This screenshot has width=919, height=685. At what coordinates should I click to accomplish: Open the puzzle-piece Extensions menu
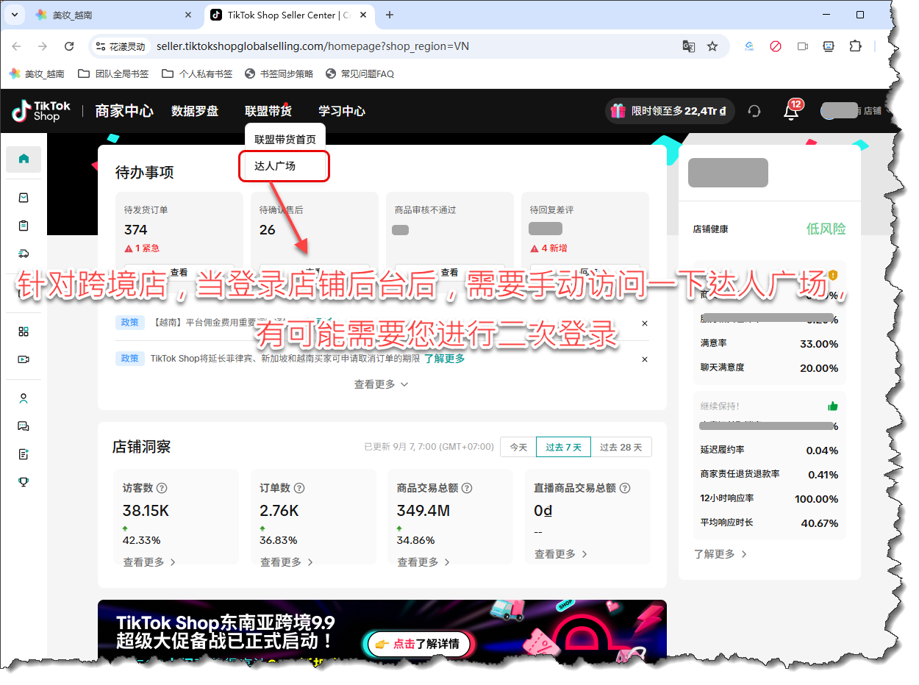tap(855, 46)
